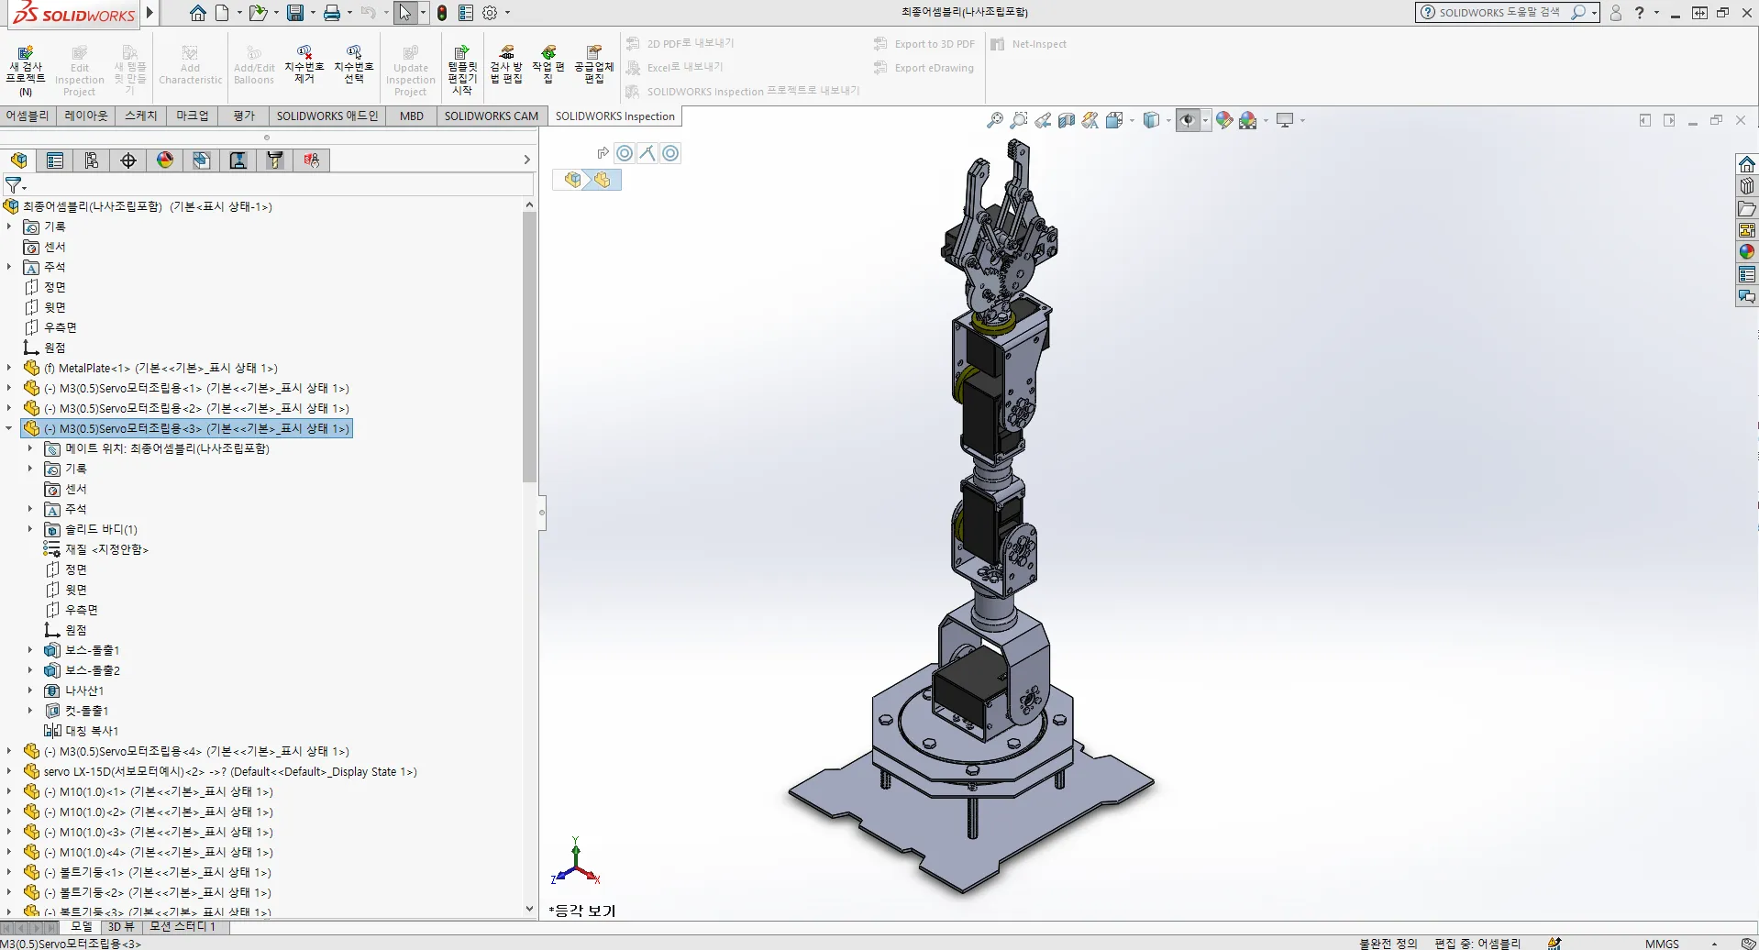Open the 3D 뷰 bottom tab
Viewport: 1759px width, 950px height.
(121, 927)
